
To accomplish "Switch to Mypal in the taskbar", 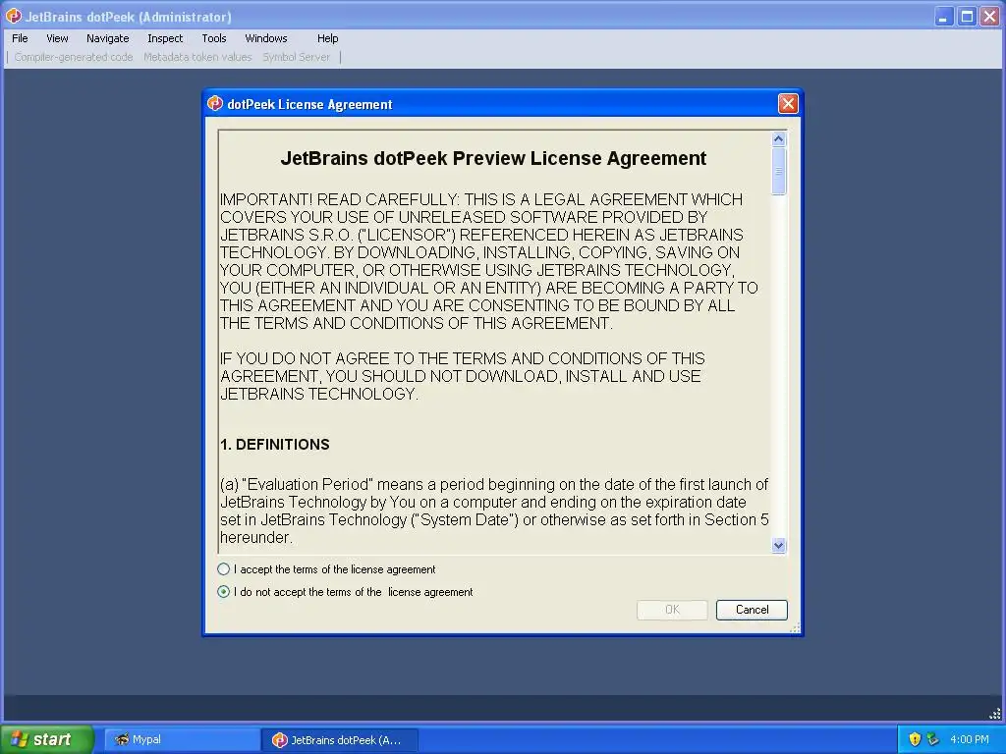I will pos(182,739).
